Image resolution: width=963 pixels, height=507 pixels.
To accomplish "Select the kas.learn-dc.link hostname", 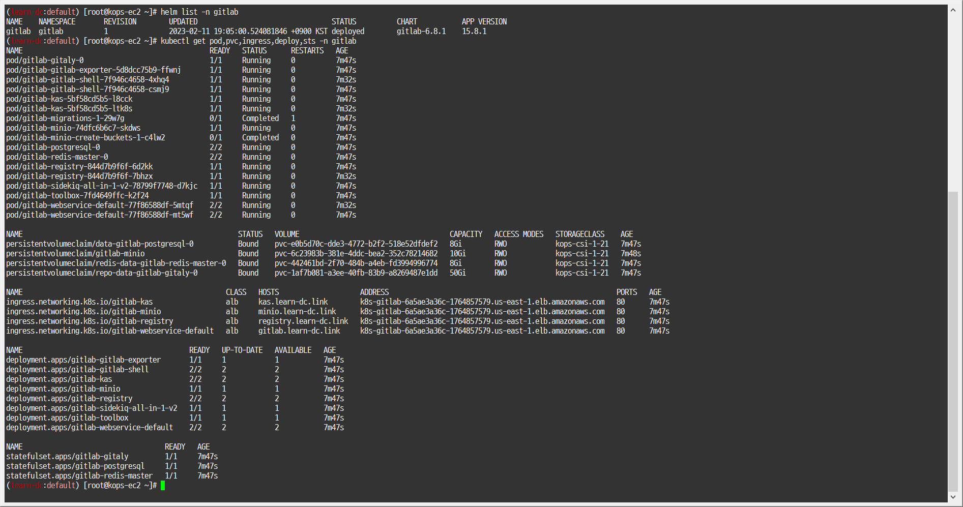I will 293,302.
